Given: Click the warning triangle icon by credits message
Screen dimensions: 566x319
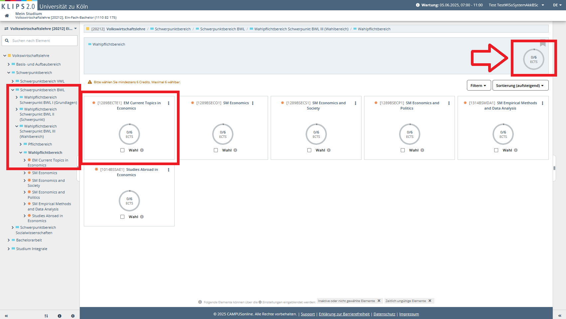Looking at the screenshot, I should tap(90, 82).
